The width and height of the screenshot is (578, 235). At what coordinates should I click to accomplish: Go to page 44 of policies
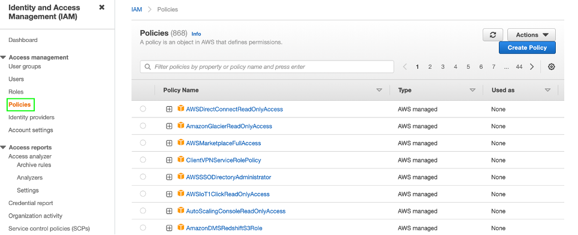(x=519, y=67)
